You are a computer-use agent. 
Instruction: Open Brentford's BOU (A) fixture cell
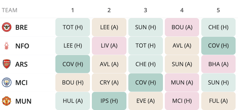click(182, 27)
